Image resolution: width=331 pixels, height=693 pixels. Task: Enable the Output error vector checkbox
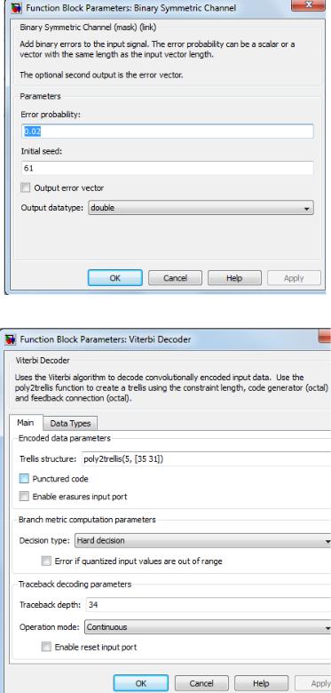point(26,187)
